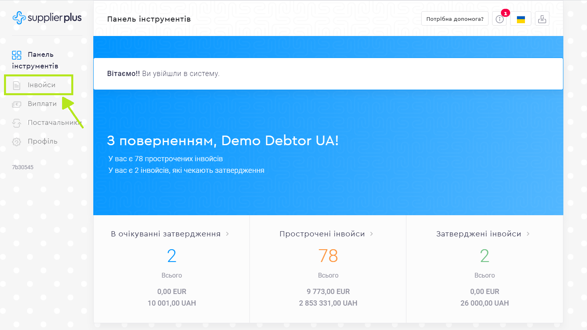Click the dashboard grid icon in sidebar
The image size is (587, 330).
pyautogui.click(x=16, y=55)
